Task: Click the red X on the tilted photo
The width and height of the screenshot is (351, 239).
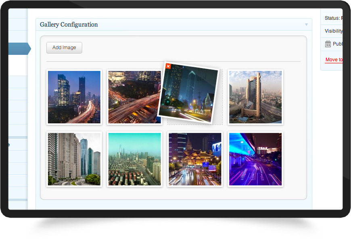Action: 168,66
